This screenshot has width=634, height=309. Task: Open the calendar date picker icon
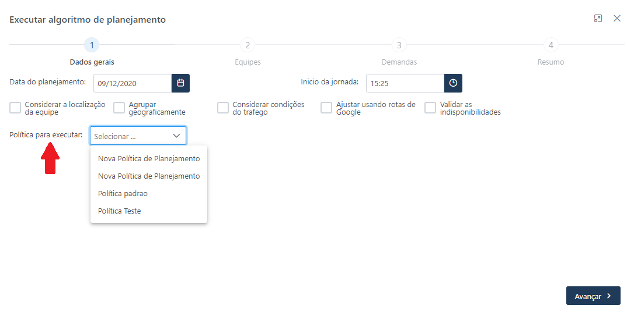click(x=180, y=83)
